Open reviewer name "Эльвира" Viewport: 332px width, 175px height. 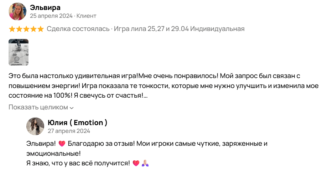45,7
